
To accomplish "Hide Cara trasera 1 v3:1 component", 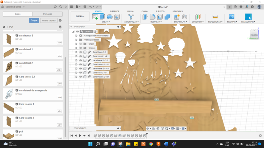I will click(80, 64).
